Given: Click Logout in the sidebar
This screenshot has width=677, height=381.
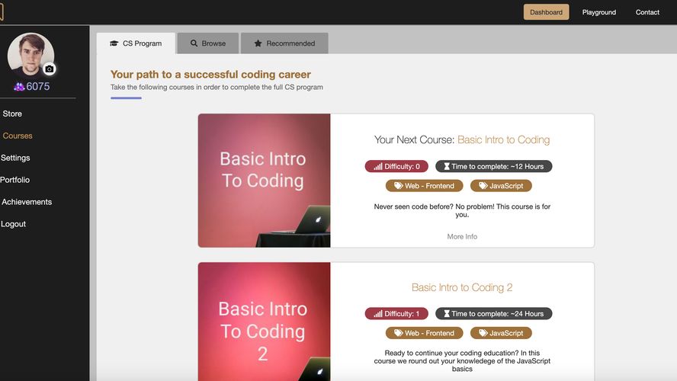Looking at the screenshot, I should coord(13,224).
